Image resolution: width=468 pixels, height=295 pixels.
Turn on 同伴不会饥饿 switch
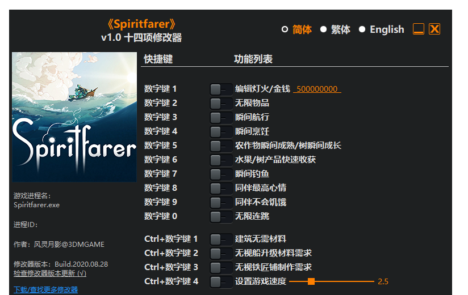click(221, 202)
